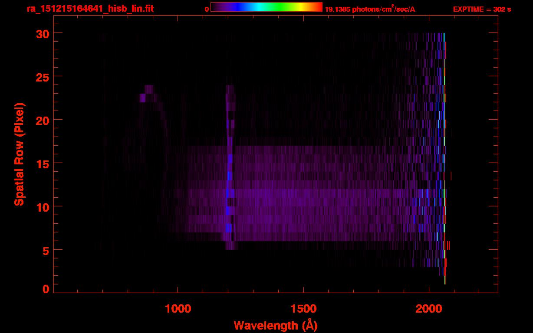
Task: Click the rainbow color scale bar
Action: click(x=266, y=7)
